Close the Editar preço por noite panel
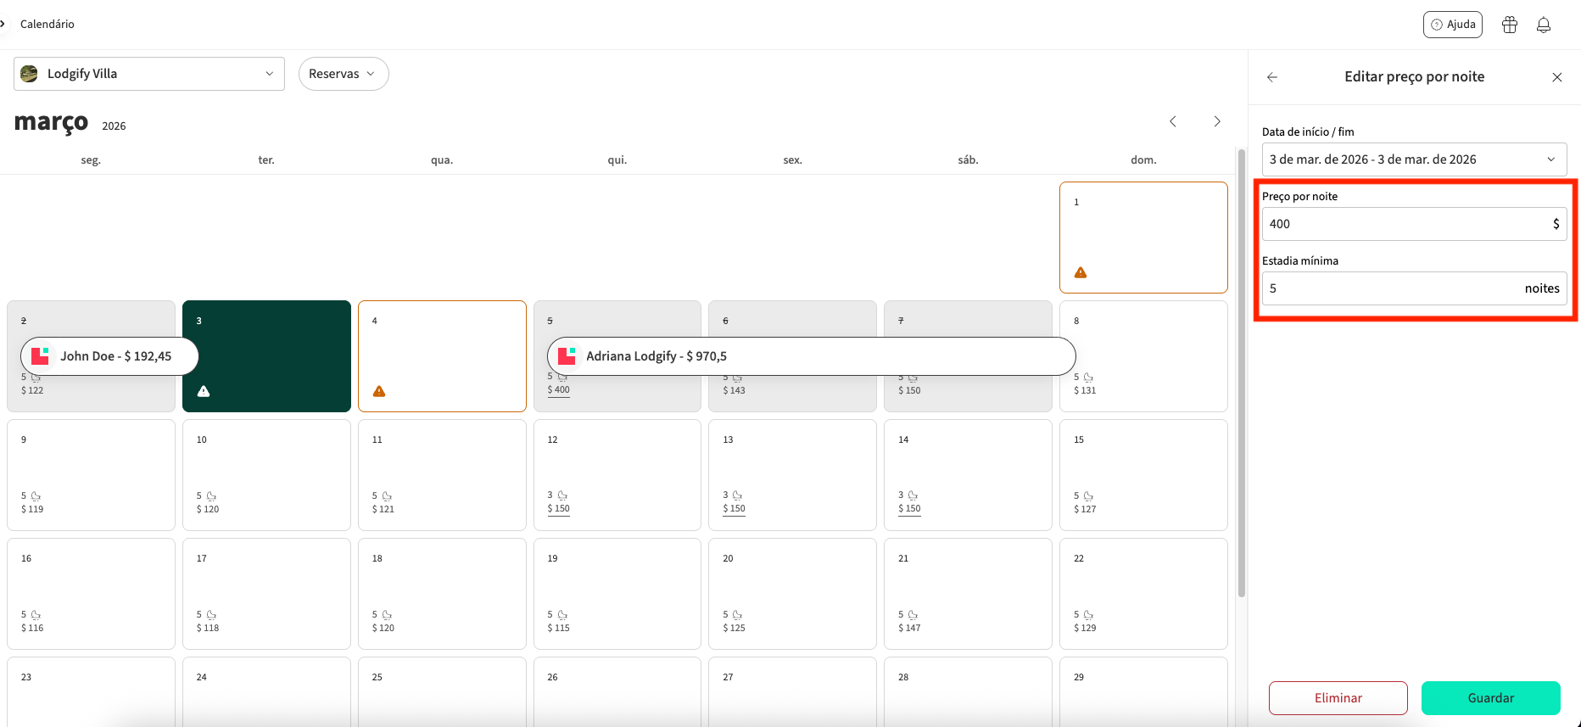Viewport: 1581px width, 727px height. coord(1557,77)
